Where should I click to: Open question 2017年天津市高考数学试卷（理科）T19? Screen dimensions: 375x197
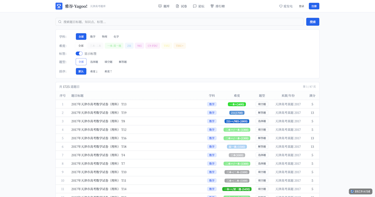pos(99,113)
